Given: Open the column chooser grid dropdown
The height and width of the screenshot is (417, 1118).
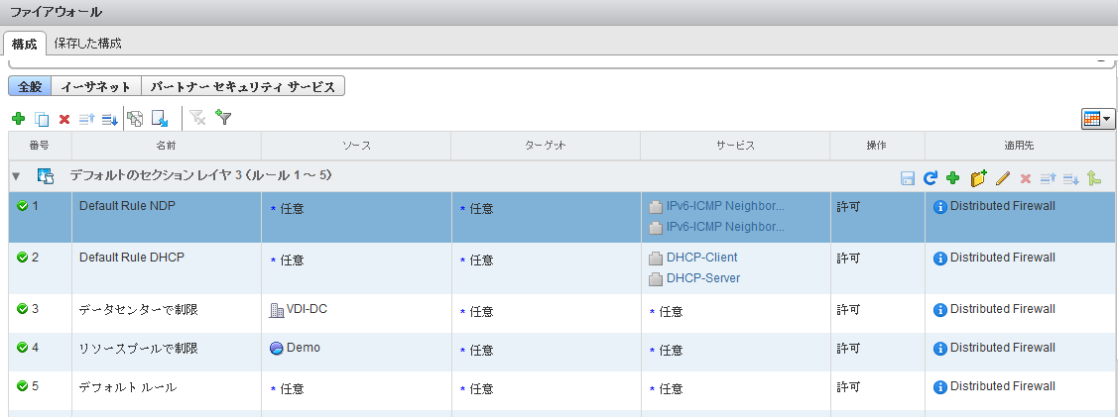Looking at the screenshot, I should click(x=1097, y=119).
